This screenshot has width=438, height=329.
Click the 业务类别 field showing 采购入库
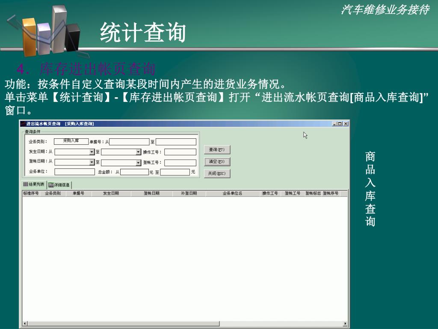(x=71, y=141)
